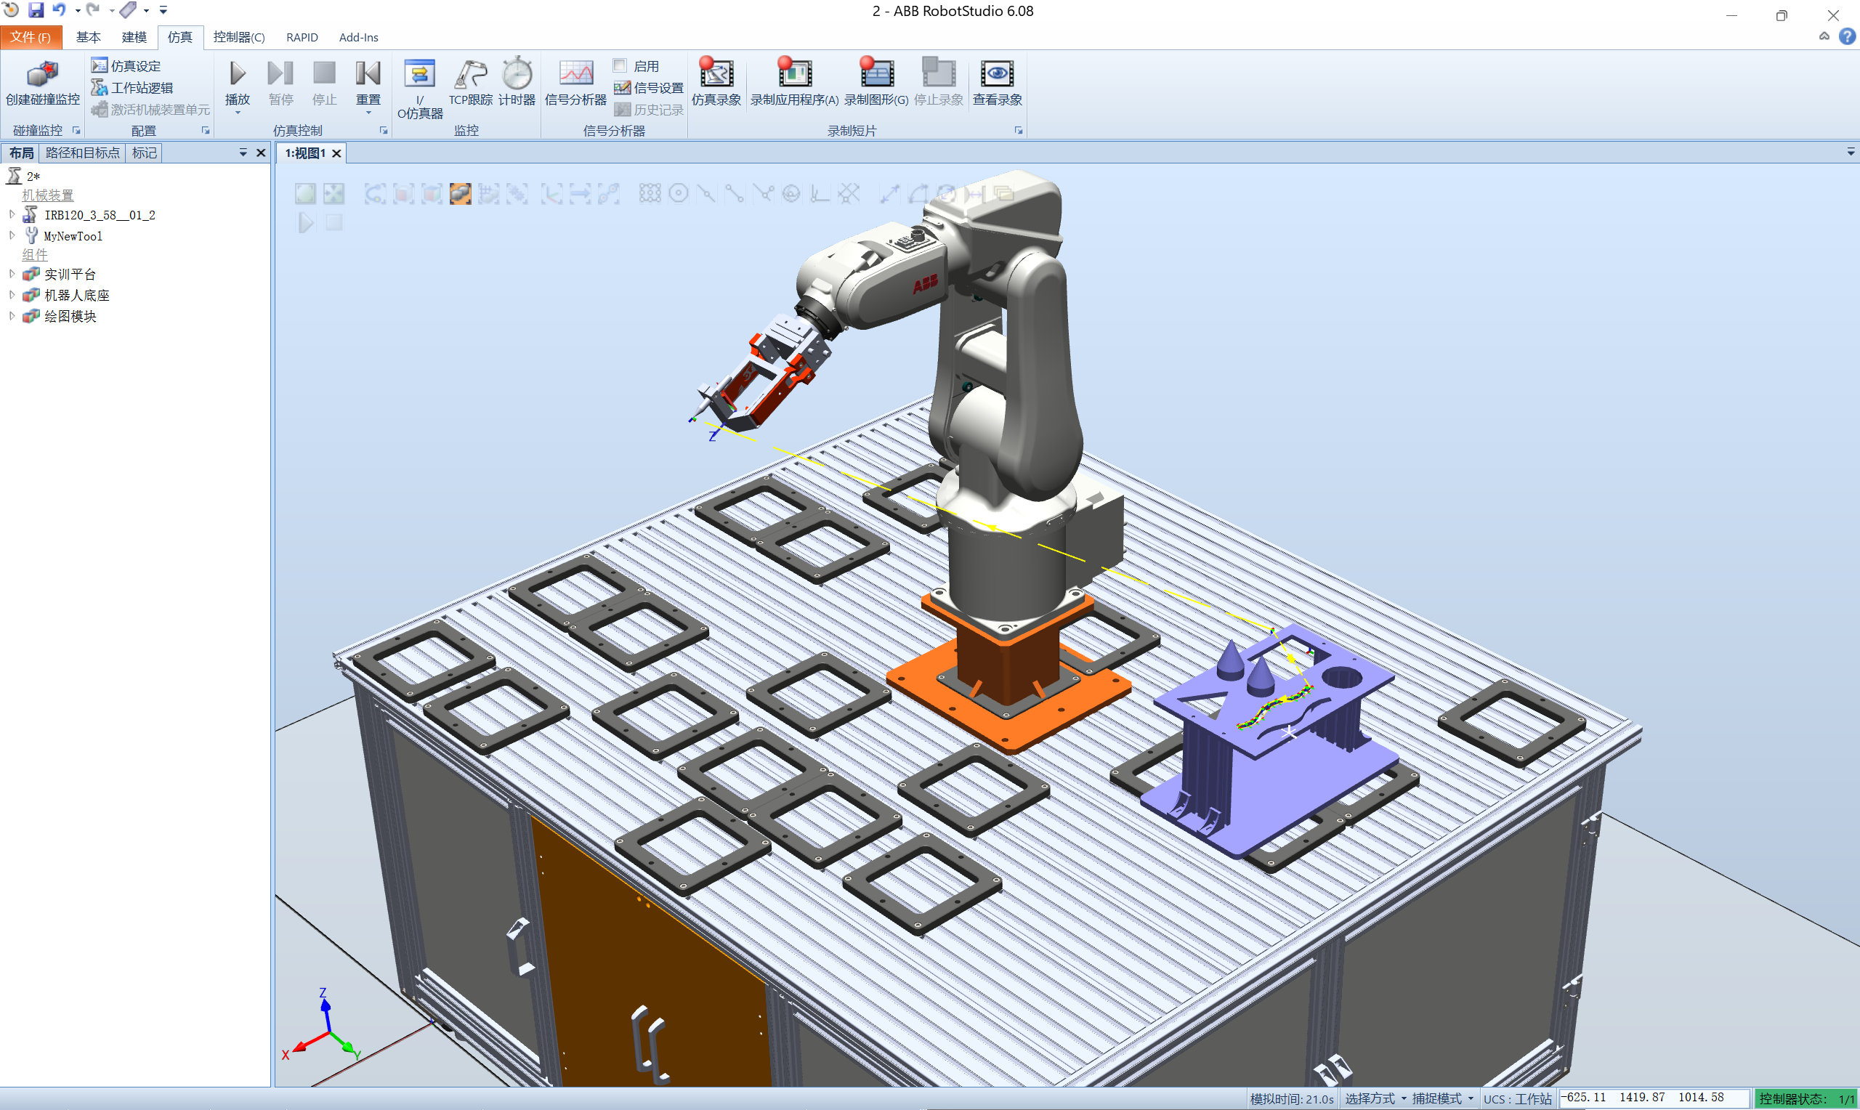Screen dimensions: 1860x1110
Task: Click the 重置 reset icon
Action: pos(368,73)
